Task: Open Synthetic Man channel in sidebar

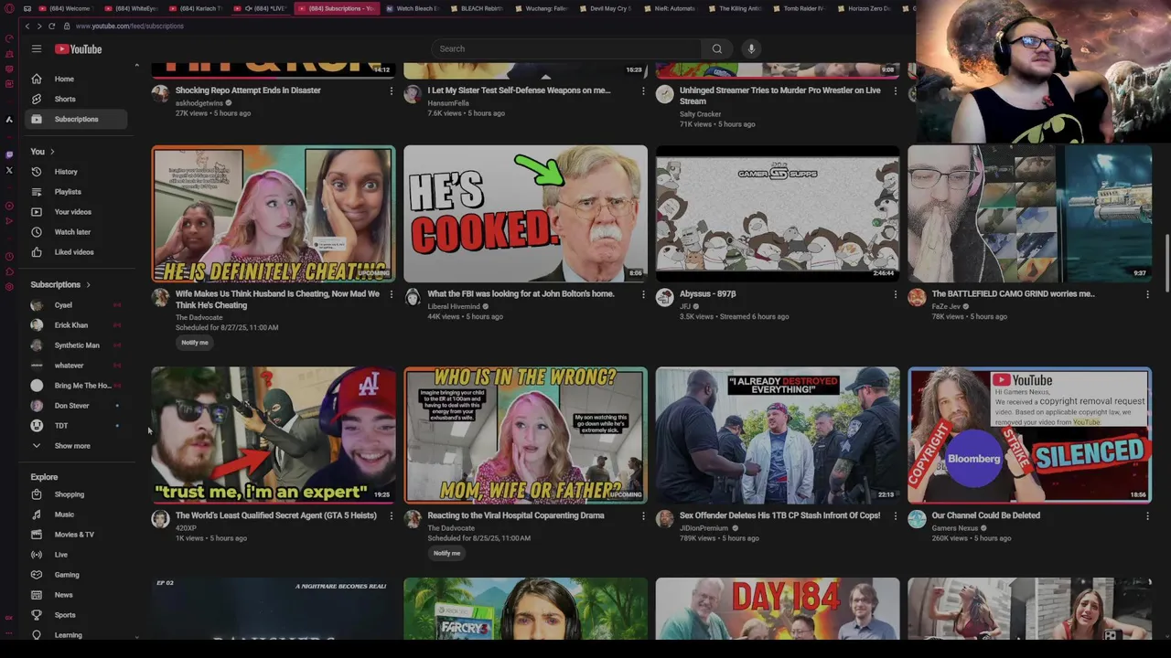Action: [76, 345]
